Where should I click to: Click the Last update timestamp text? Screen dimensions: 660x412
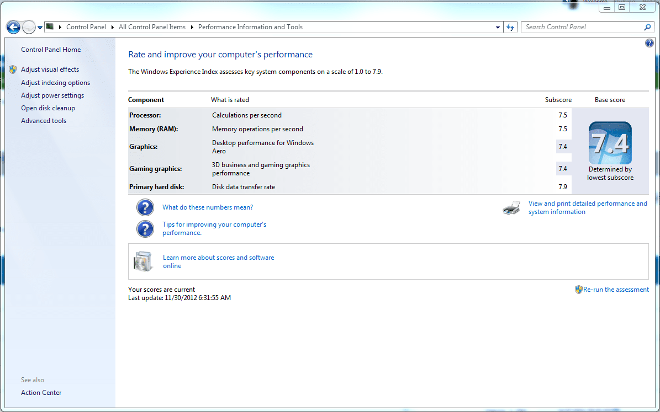[x=179, y=298]
